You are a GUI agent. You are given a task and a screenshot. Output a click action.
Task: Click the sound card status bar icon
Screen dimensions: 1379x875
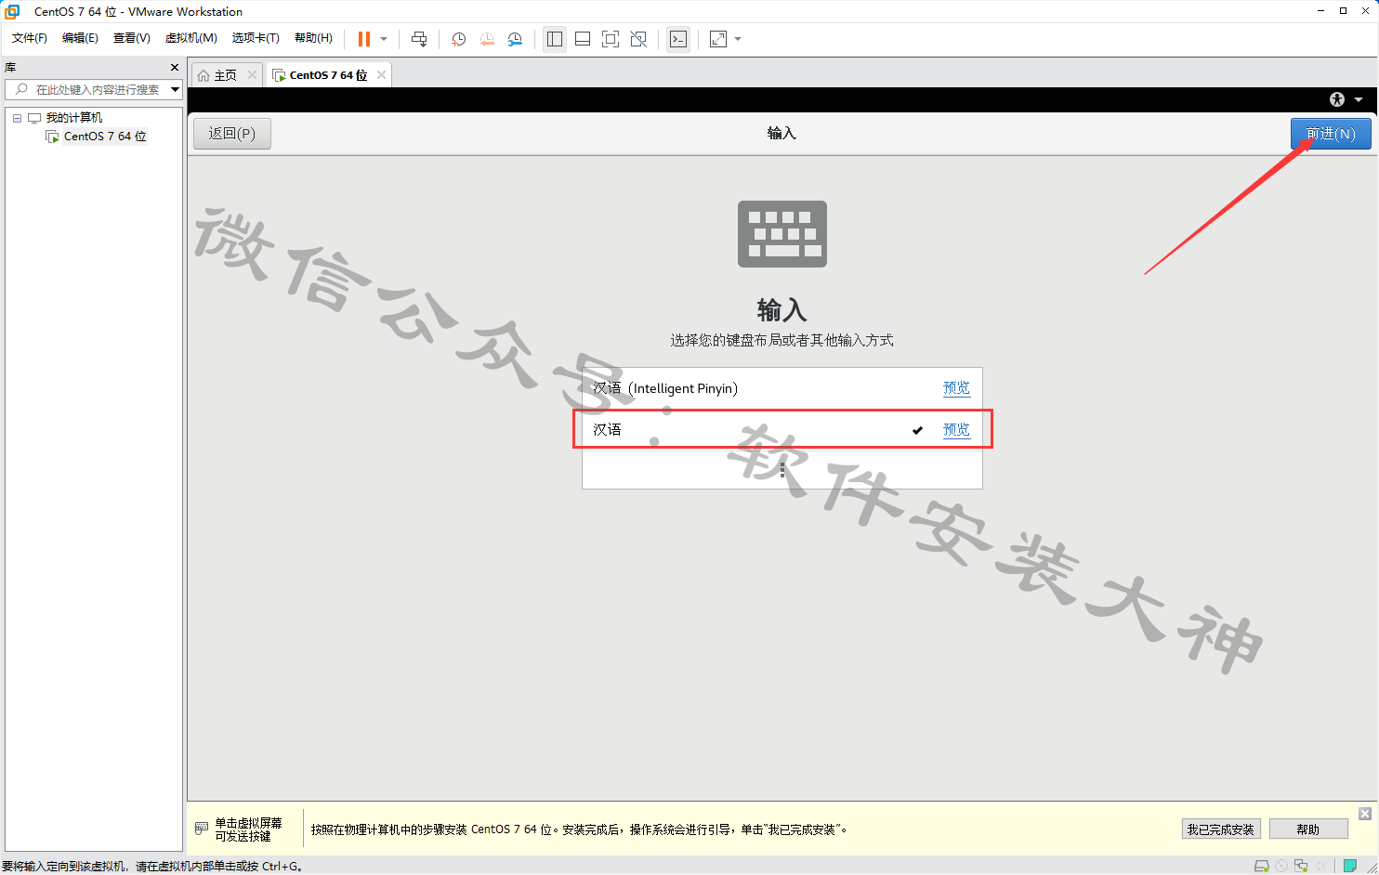click(1320, 866)
